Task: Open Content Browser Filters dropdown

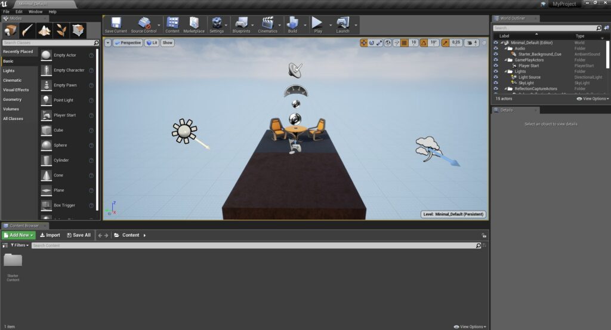Action: tap(20, 245)
